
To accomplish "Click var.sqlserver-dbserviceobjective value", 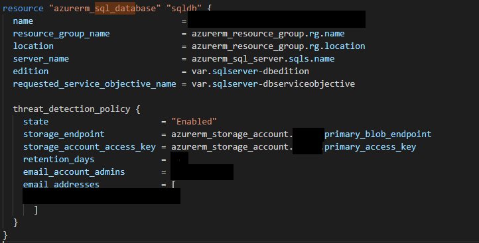I will [273, 84].
